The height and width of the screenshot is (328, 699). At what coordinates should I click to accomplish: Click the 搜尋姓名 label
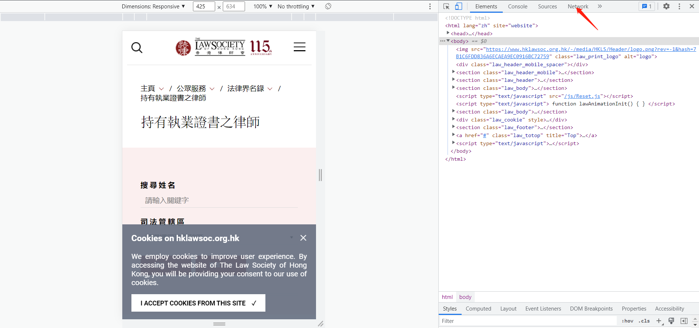pos(158,185)
